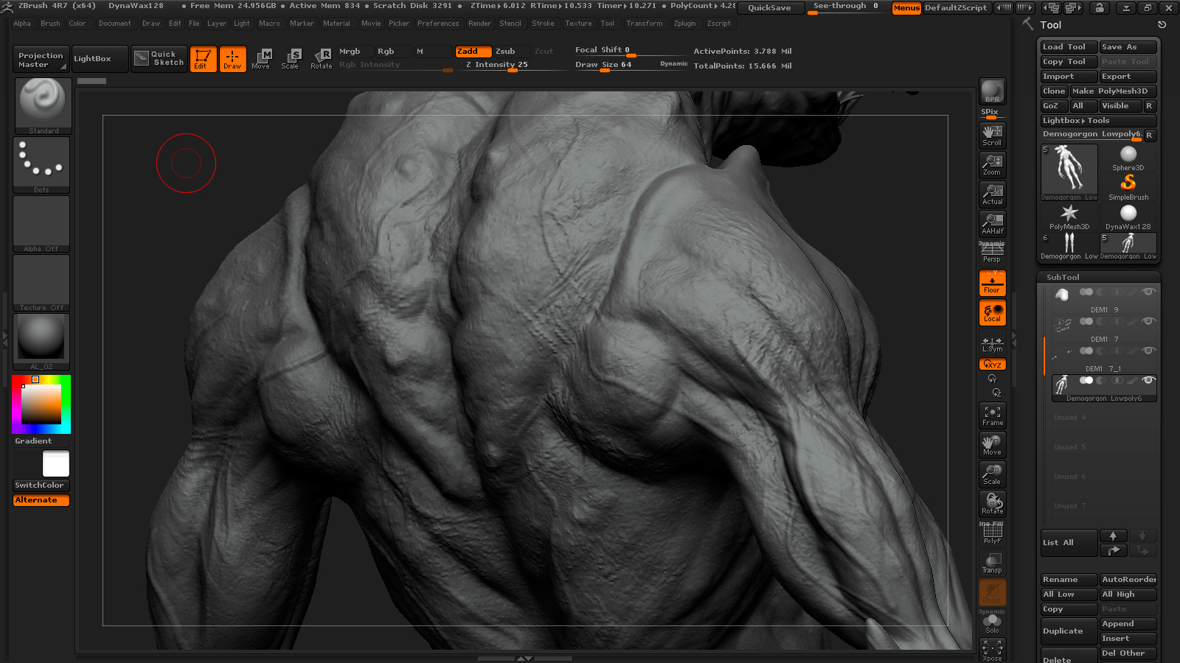Open the Document menu
The height and width of the screenshot is (663, 1180).
pyautogui.click(x=115, y=24)
